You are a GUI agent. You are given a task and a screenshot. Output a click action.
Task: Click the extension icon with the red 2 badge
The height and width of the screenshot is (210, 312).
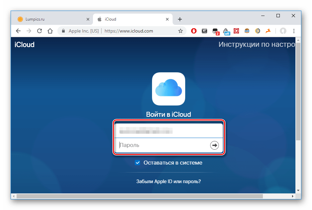[x=216, y=31]
